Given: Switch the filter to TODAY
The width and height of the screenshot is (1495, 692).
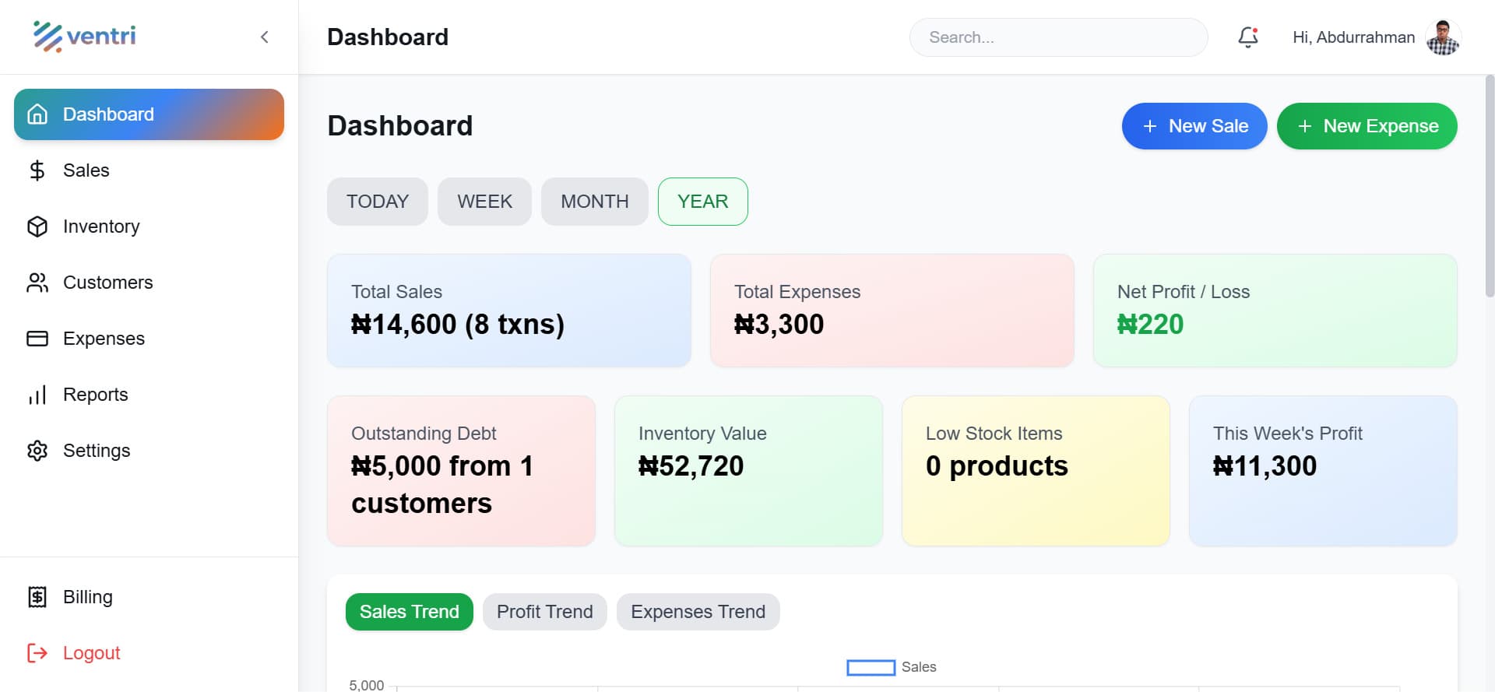Looking at the screenshot, I should 377,201.
